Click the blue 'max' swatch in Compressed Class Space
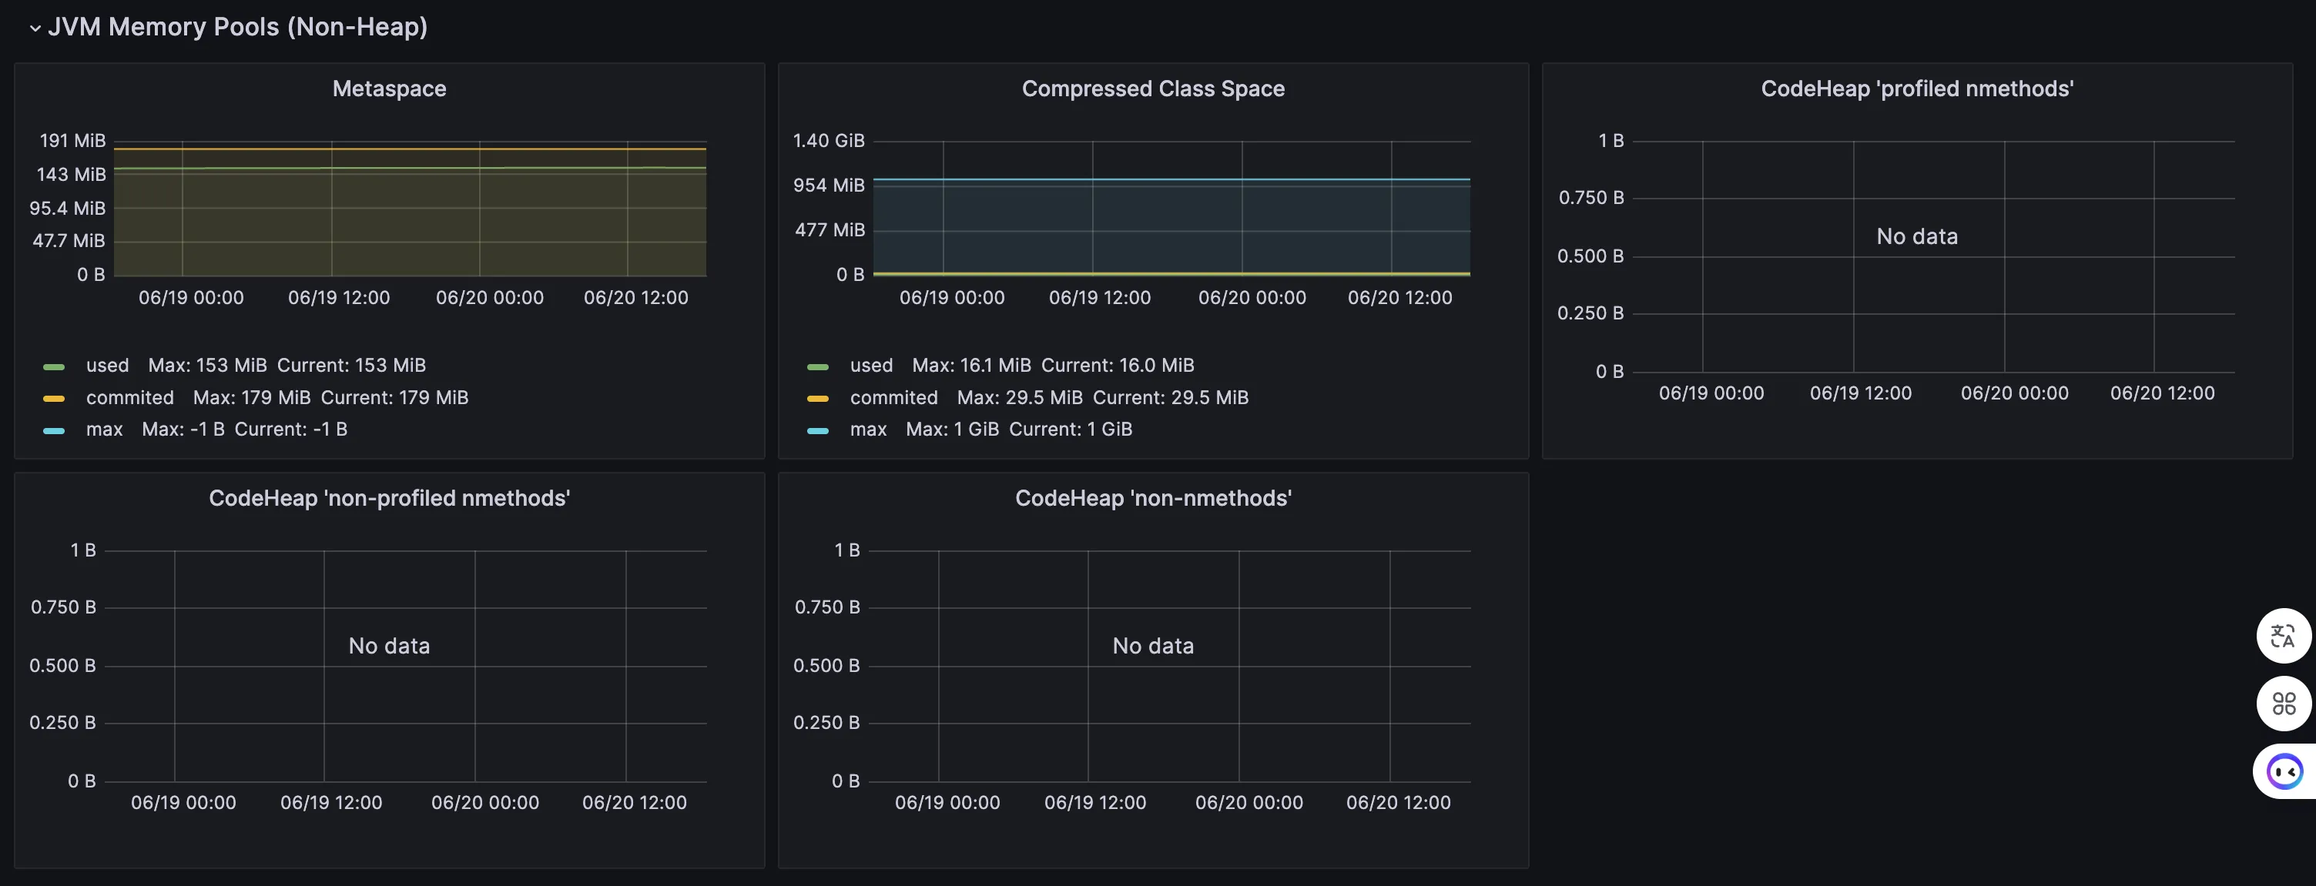 pos(818,430)
